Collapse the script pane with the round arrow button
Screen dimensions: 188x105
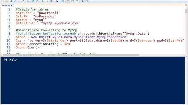click(186, 5)
